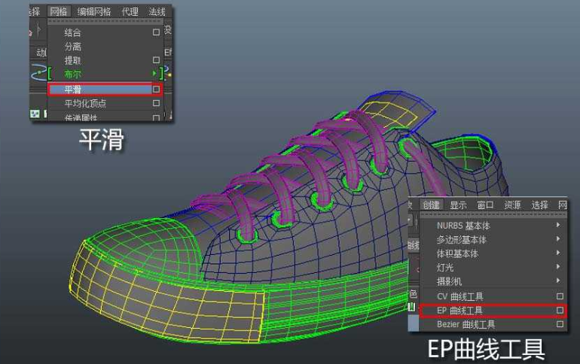Open the option box for 结合
Image resolution: width=580 pixels, height=364 pixels.
pyautogui.click(x=156, y=32)
